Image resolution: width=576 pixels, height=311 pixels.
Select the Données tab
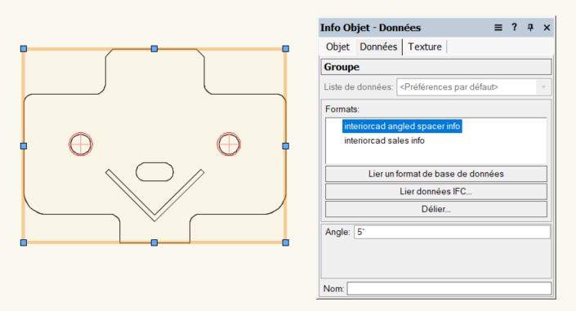pyautogui.click(x=378, y=47)
